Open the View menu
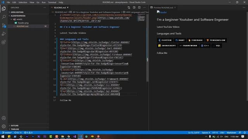The width and height of the screenshot is (248, 139). coord(32,2)
